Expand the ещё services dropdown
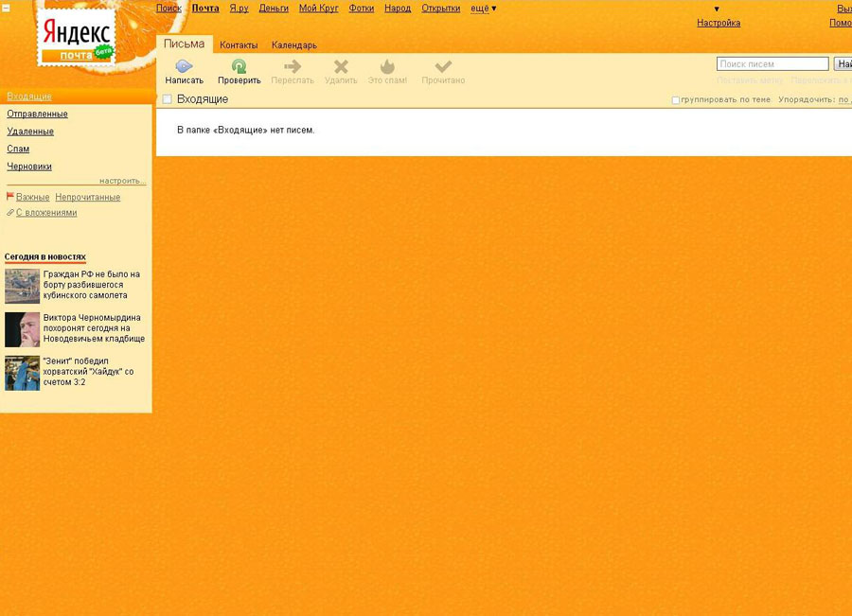 coord(483,9)
